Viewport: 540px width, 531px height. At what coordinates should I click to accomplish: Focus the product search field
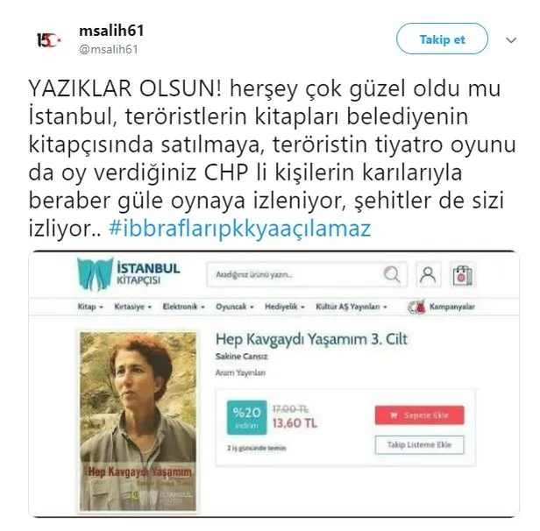[x=307, y=274]
